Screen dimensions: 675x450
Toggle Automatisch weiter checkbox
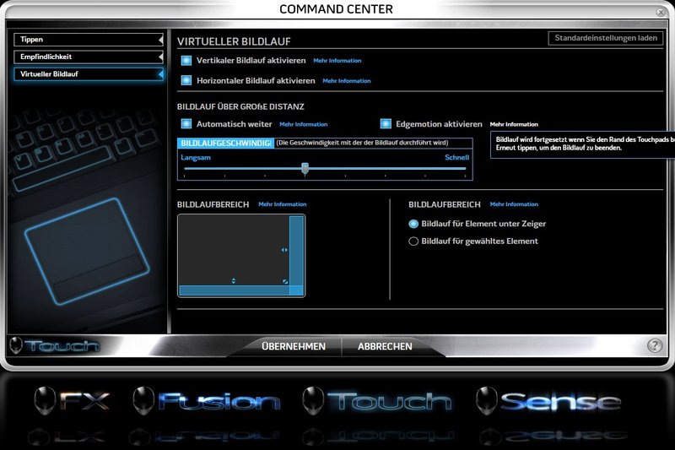tap(186, 124)
